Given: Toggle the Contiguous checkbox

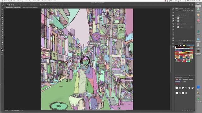Looking at the screenshot, I should [46, 5].
